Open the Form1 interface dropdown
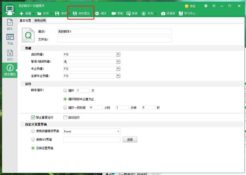This screenshot has width=246, height=175. coord(118,131)
